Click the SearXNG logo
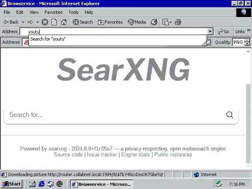Viewport: 252px width, 189px height. [x=123, y=69]
